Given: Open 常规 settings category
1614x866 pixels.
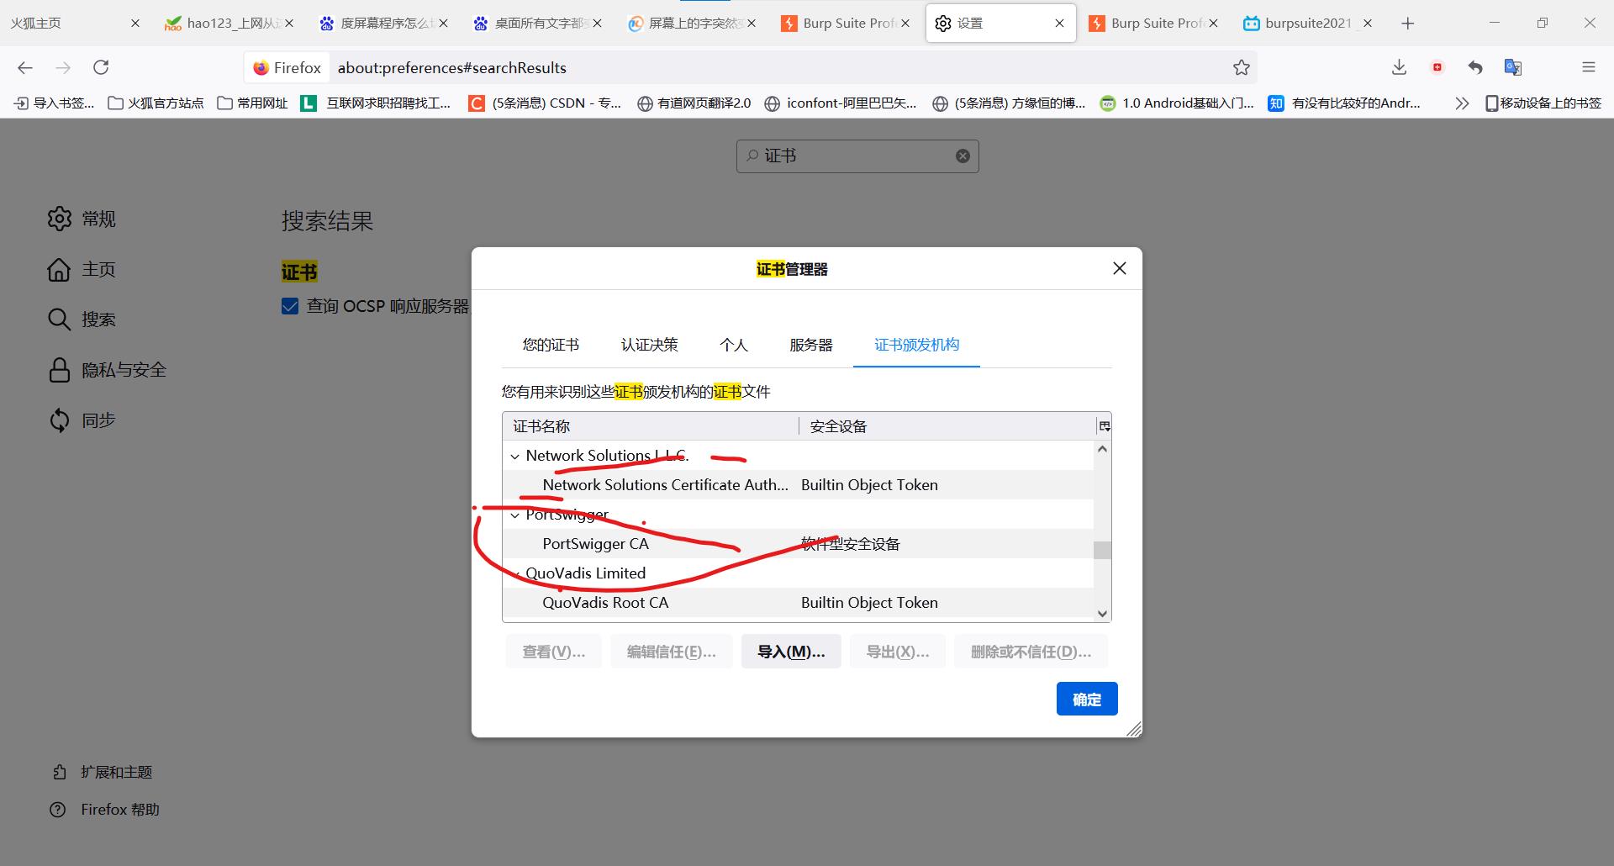Looking at the screenshot, I should 82,219.
